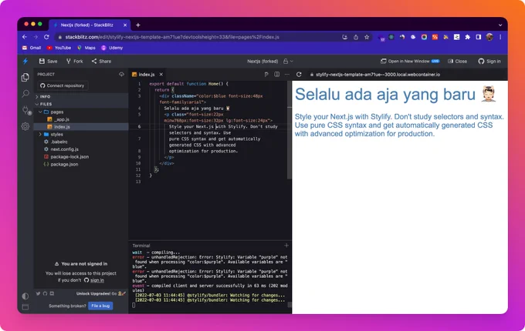Open the chat icon in the sidebar footer

point(52,293)
